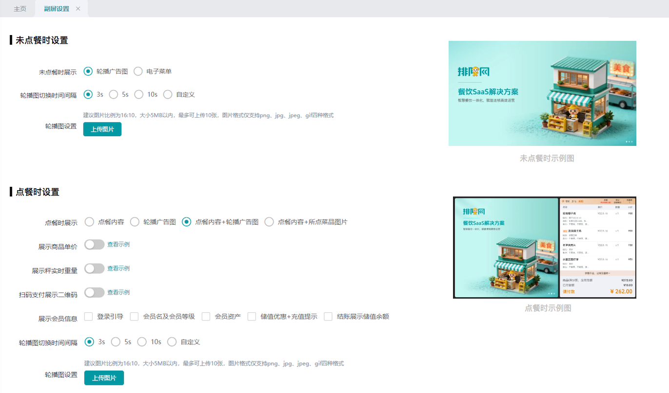This screenshot has height=393, width=669.
Task: Tick the 会员资产 checkbox
Action: [206, 317]
